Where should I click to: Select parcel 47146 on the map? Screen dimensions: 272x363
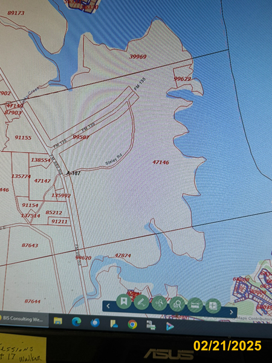tap(161, 162)
